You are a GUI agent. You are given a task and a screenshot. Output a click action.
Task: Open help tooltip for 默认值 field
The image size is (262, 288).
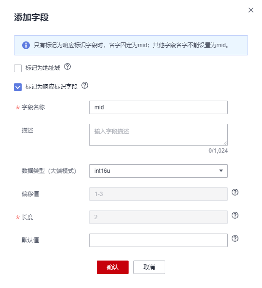(235, 238)
